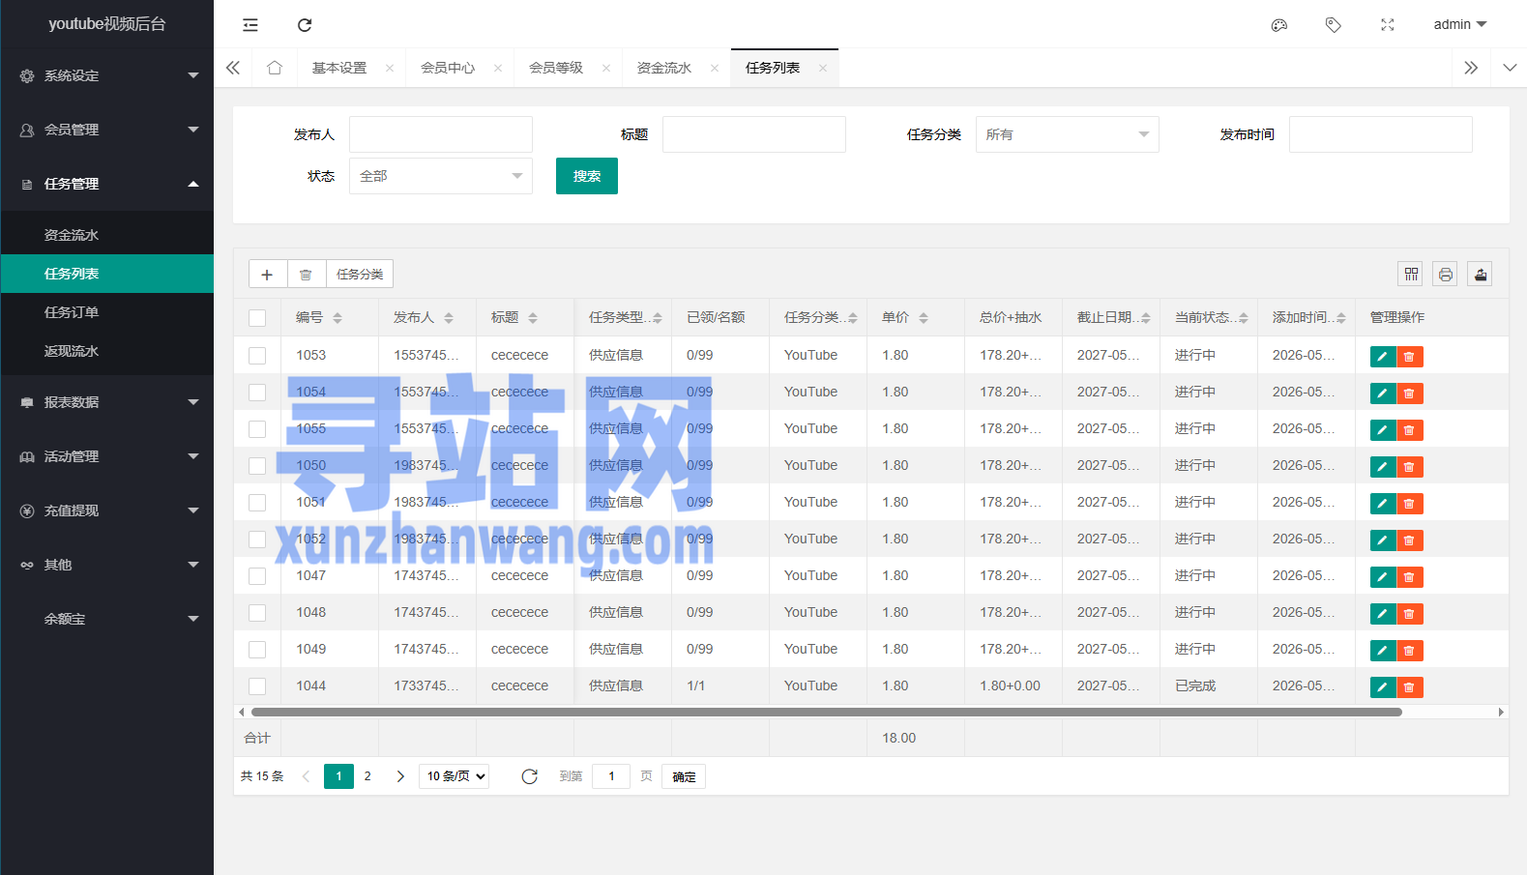Screen dimensions: 1527x875
Task: Expand the 系统设定 sidebar menu
Action: pyautogui.click(x=107, y=75)
